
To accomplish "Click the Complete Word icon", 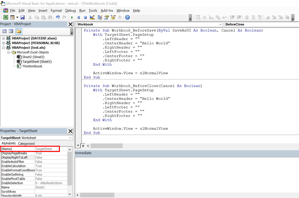I will pos(225,17).
